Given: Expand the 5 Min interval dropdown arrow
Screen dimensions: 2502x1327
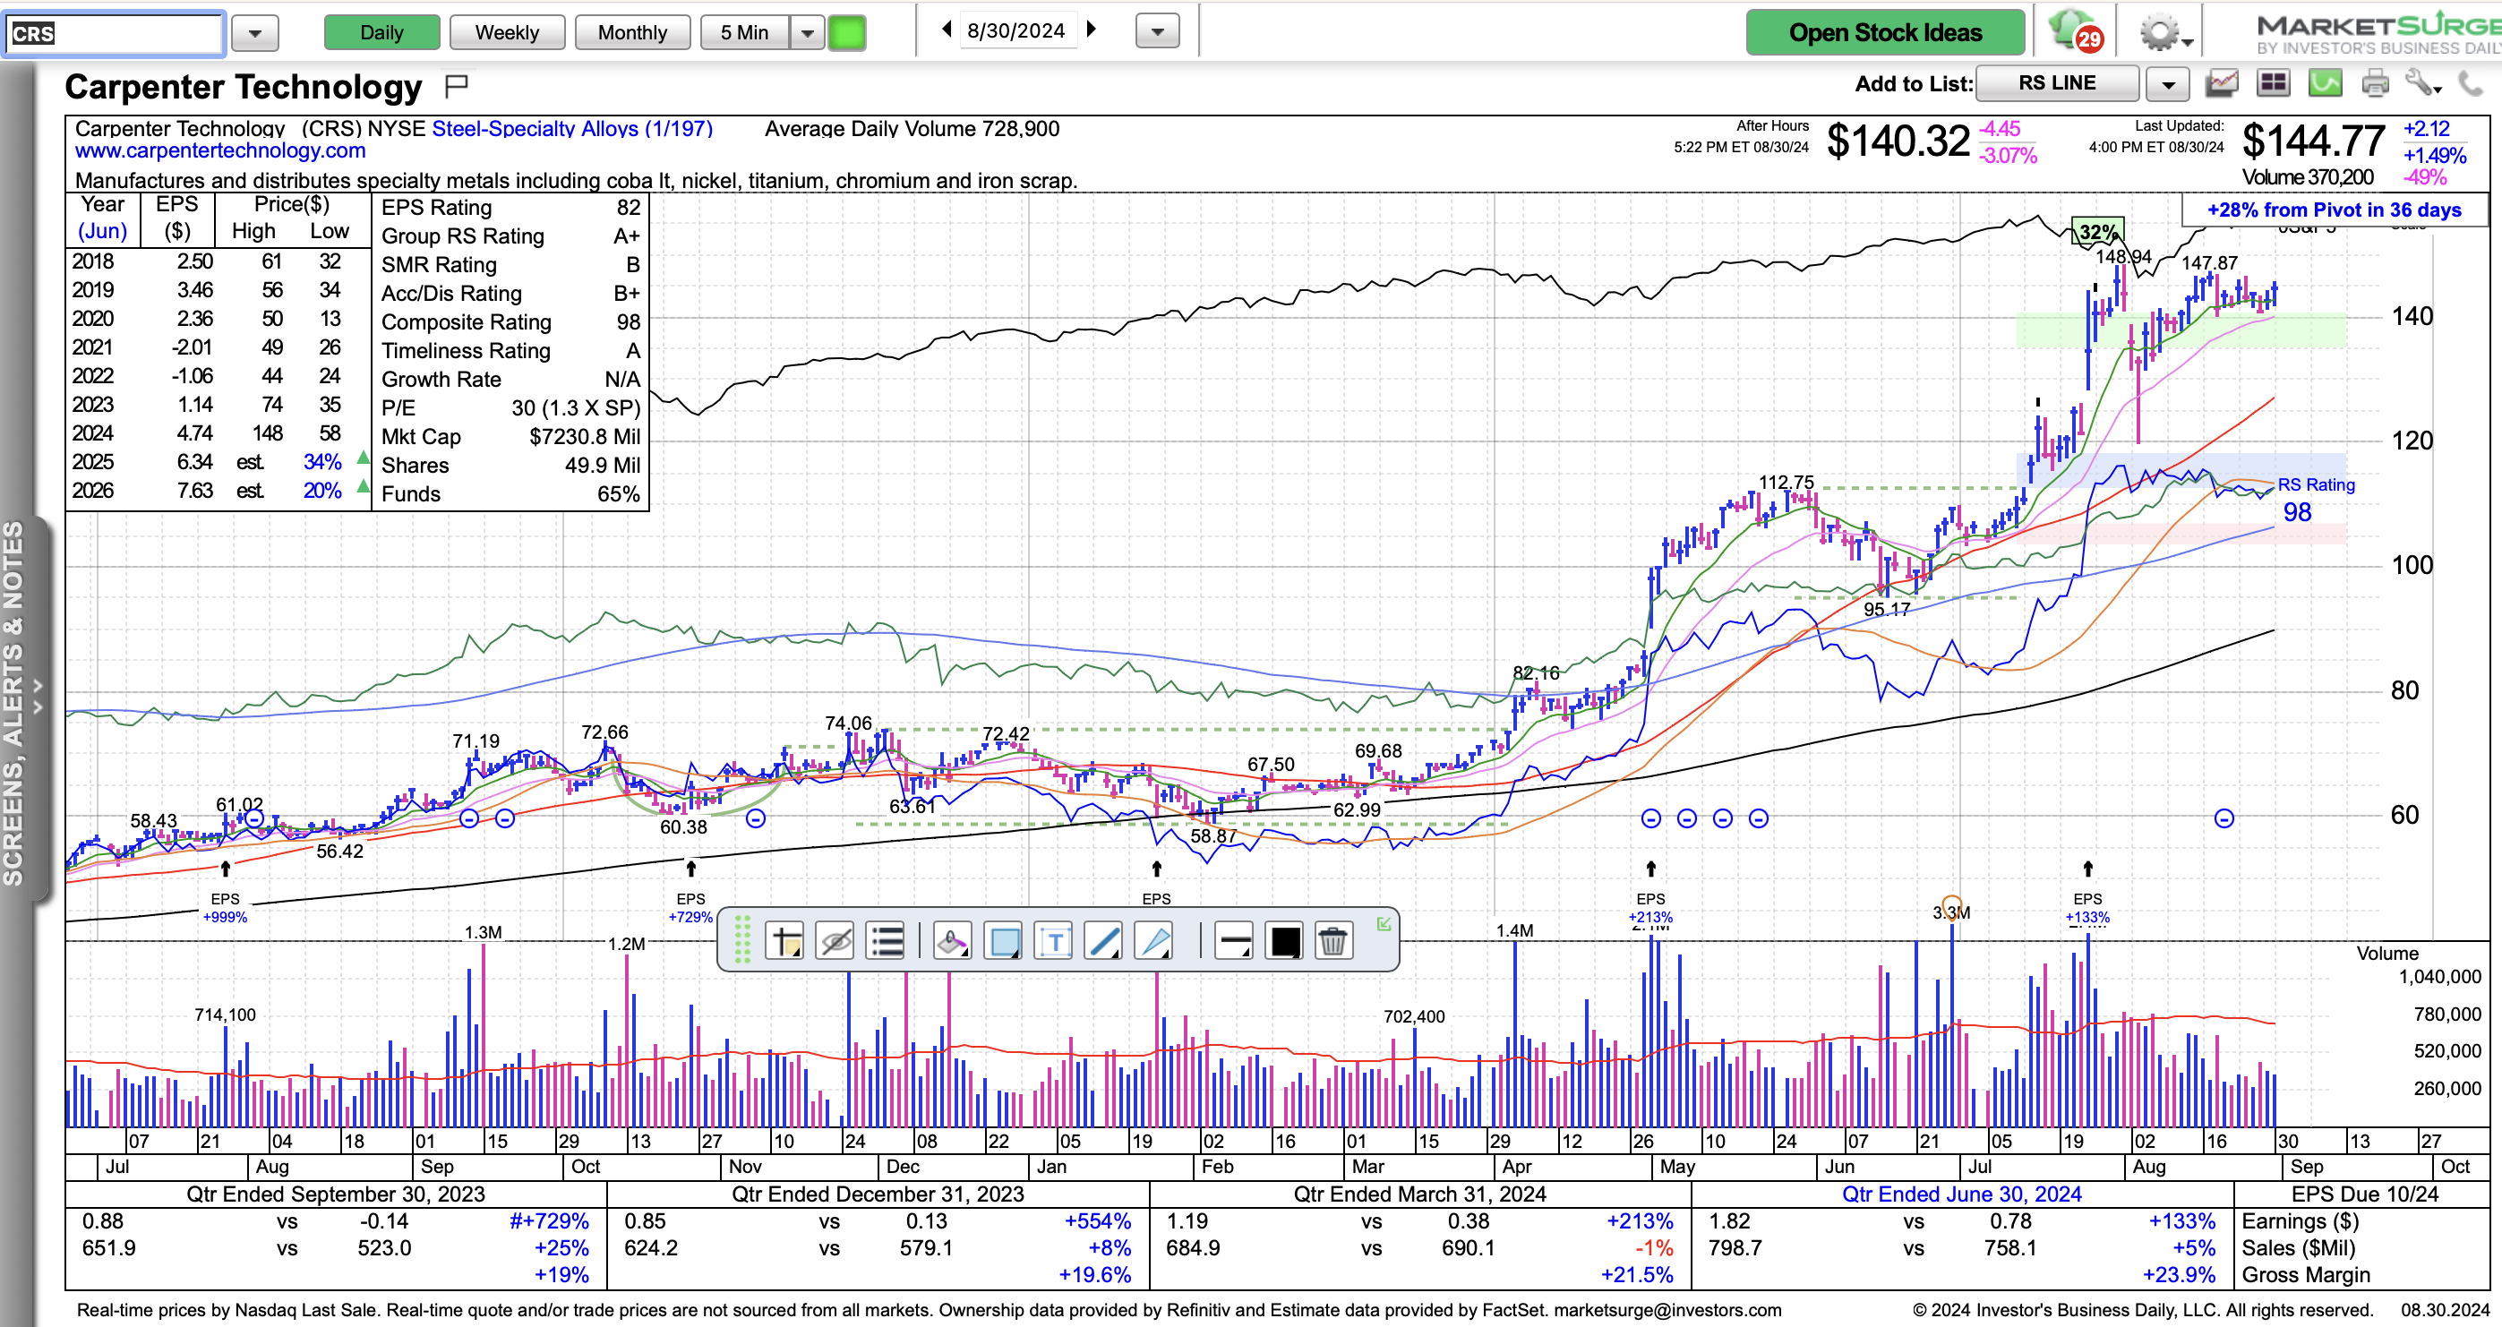Looking at the screenshot, I should (807, 33).
